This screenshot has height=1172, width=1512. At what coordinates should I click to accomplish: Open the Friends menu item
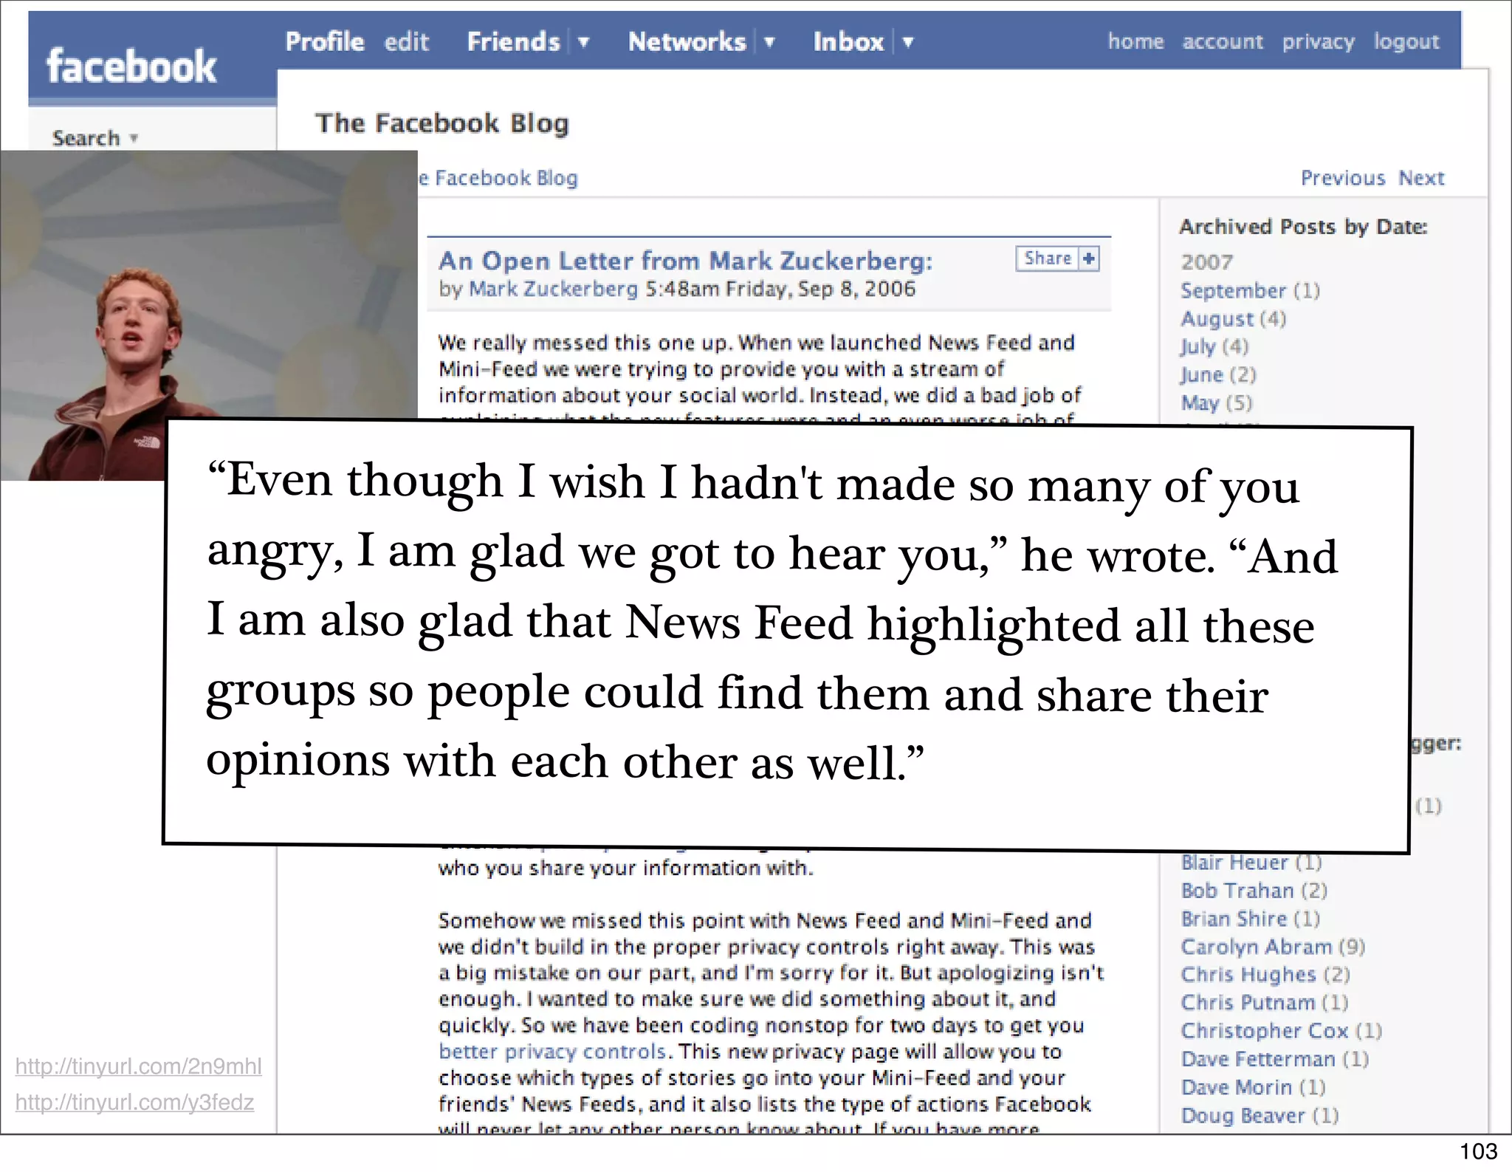(514, 41)
